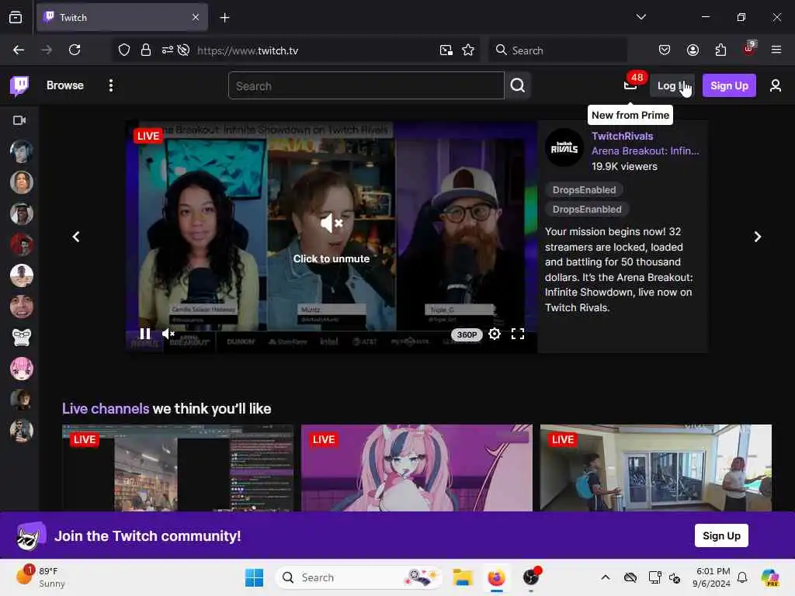Focus the Firefox toolbar Search box
795x596 pixels.
click(x=557, y=50)
